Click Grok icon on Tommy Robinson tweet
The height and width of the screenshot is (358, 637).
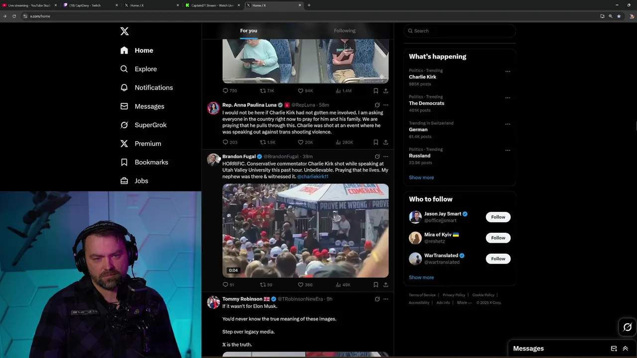(377, 299)
